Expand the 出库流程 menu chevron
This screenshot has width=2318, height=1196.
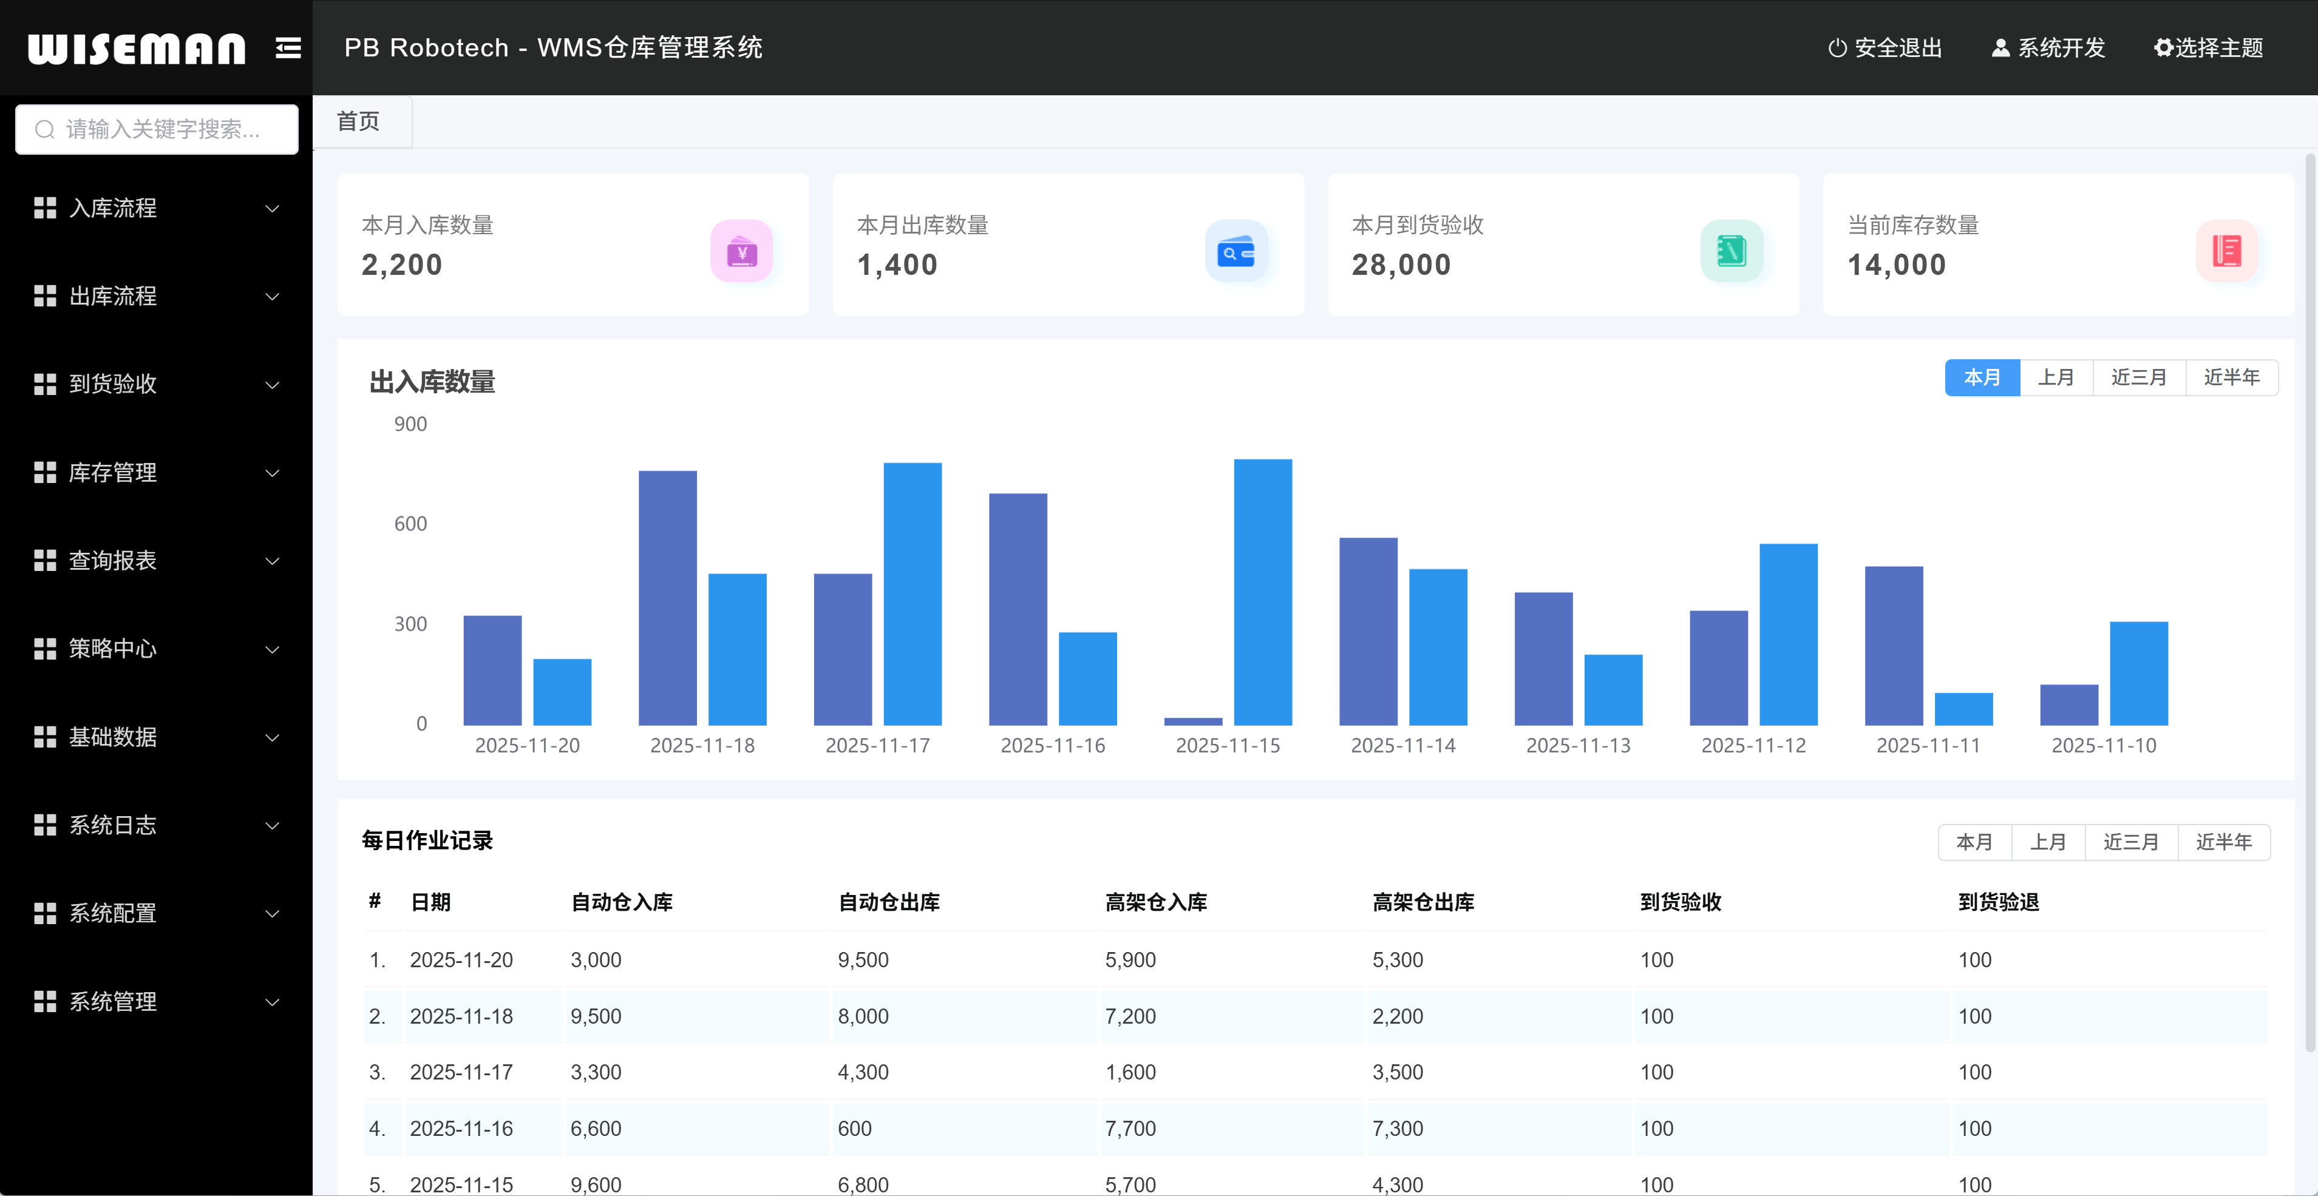coord(272,296)
